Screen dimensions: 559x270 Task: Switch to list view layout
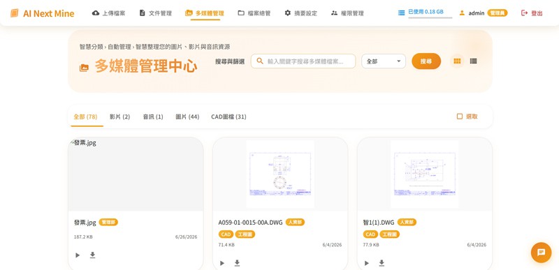[473, 61]
